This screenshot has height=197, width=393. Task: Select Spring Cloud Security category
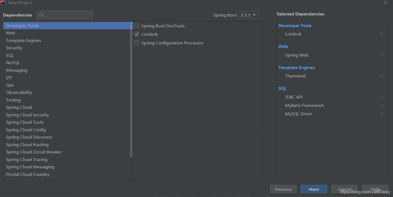click(67, 115)
